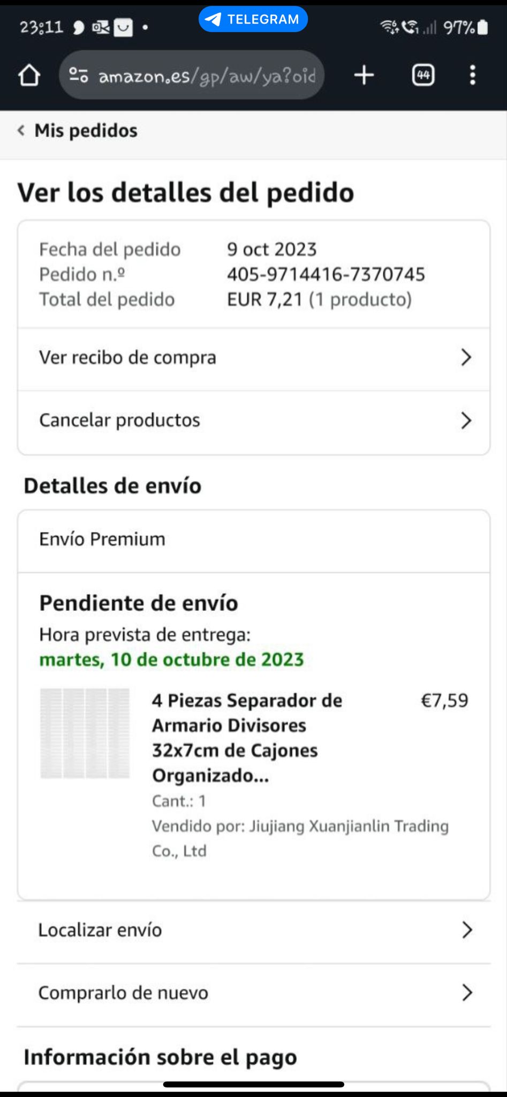Open the Comprarlo de nuevo chevron
The image size is (507, 1097).
point(467,993)
